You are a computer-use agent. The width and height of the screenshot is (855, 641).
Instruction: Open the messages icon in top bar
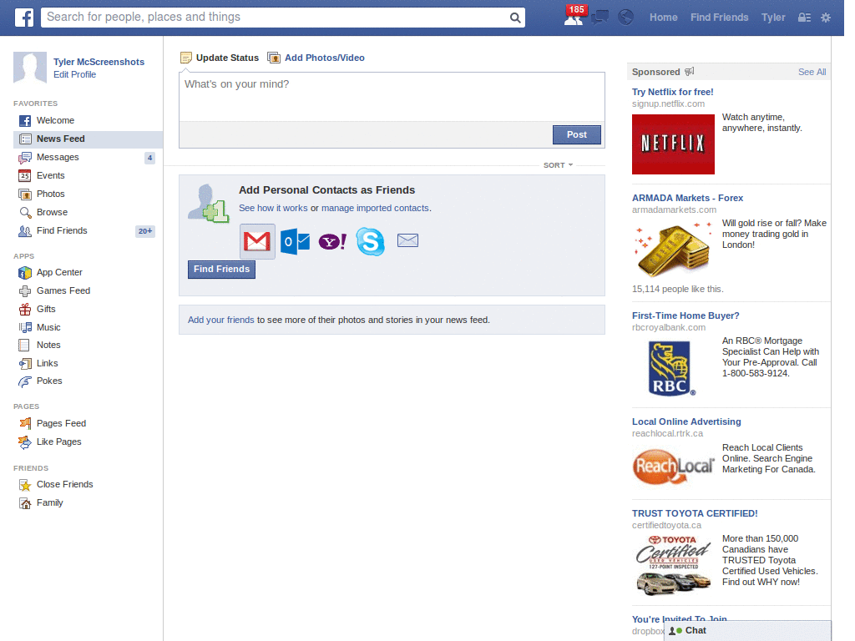600,18
